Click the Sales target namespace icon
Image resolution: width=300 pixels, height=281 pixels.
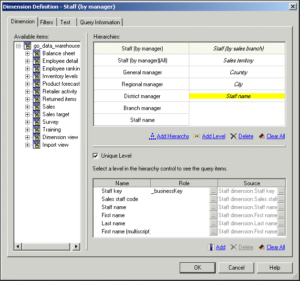pos(36,114)
